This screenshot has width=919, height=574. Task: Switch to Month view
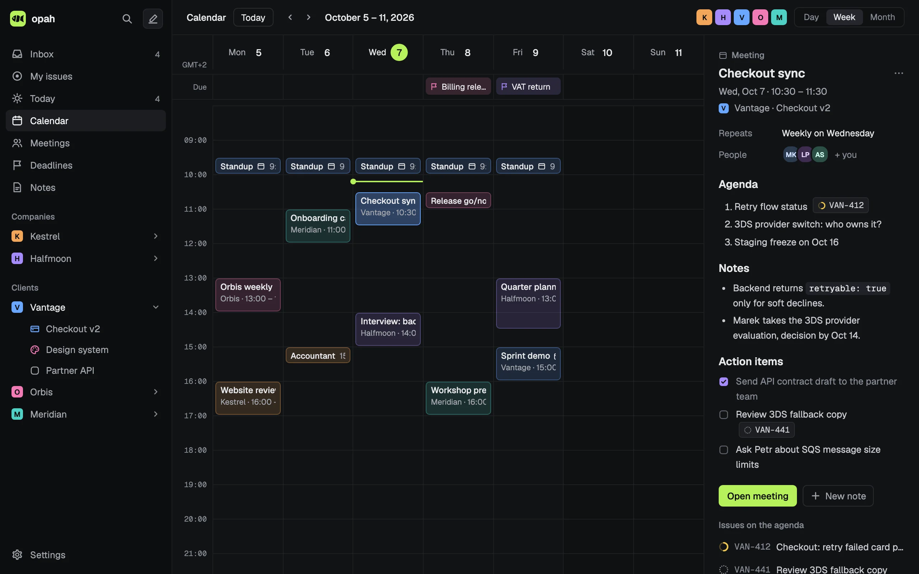pos(882,17)
